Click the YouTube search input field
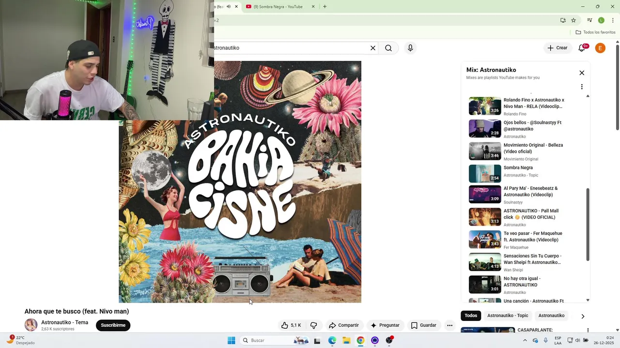Viewport: 620px width, 348px height. pos(291,48)
